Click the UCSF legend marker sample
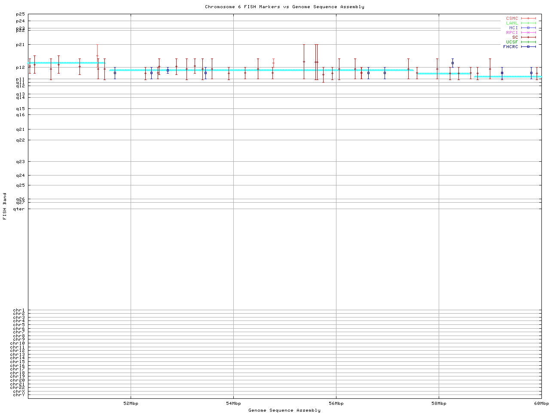 (x=528, y=42)
